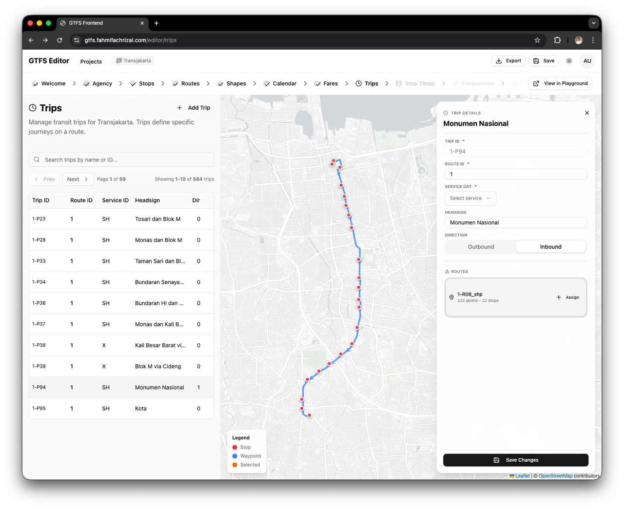624x509 pixels.
Task: Click Save Changes button
Action: [x=515, y=460]
